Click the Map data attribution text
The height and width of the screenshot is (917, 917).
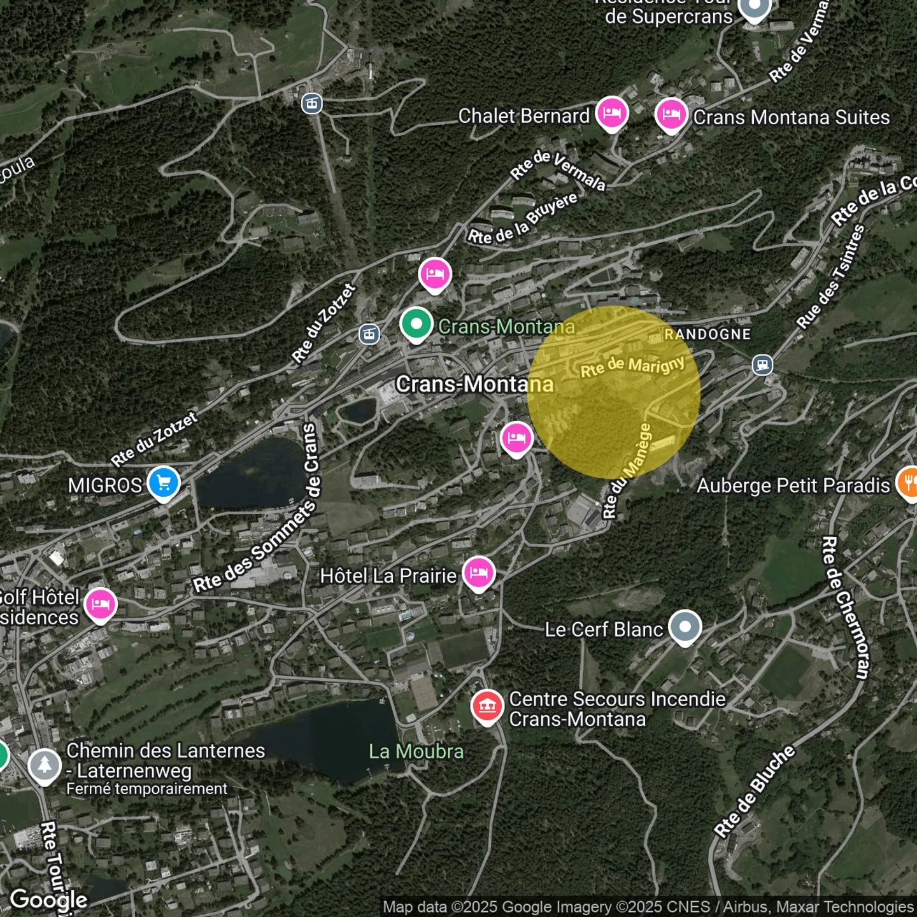coord(648,907)
